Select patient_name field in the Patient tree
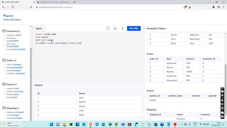 click(15, 91)
